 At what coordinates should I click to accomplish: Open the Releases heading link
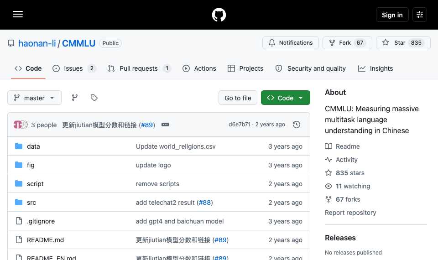(x=340, y=238)
